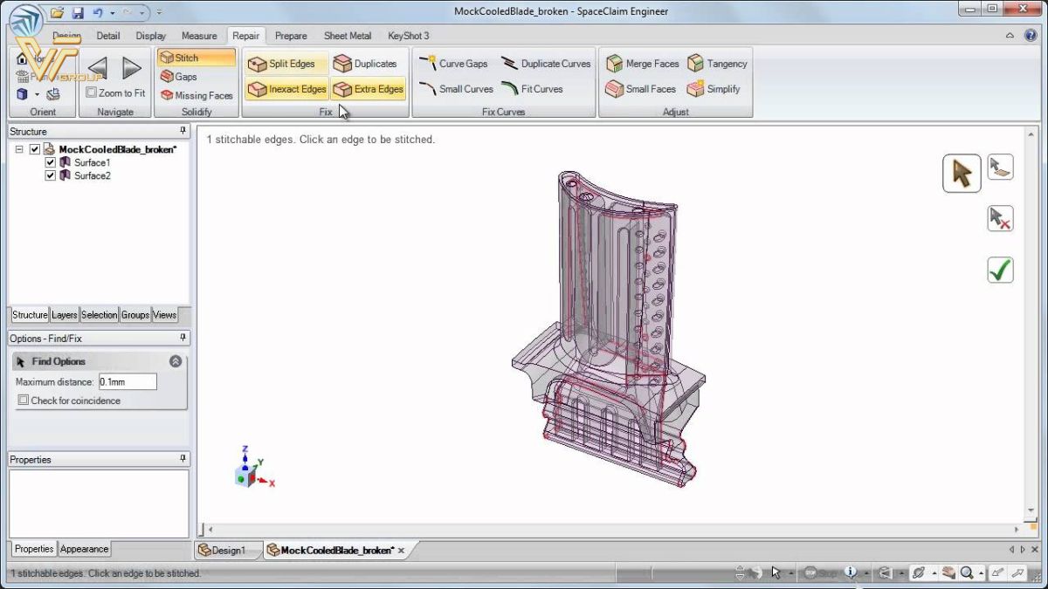1048x589 pixels.
Task: Toggle the Zoom to Fit checkbox
Action: (92, 92)
